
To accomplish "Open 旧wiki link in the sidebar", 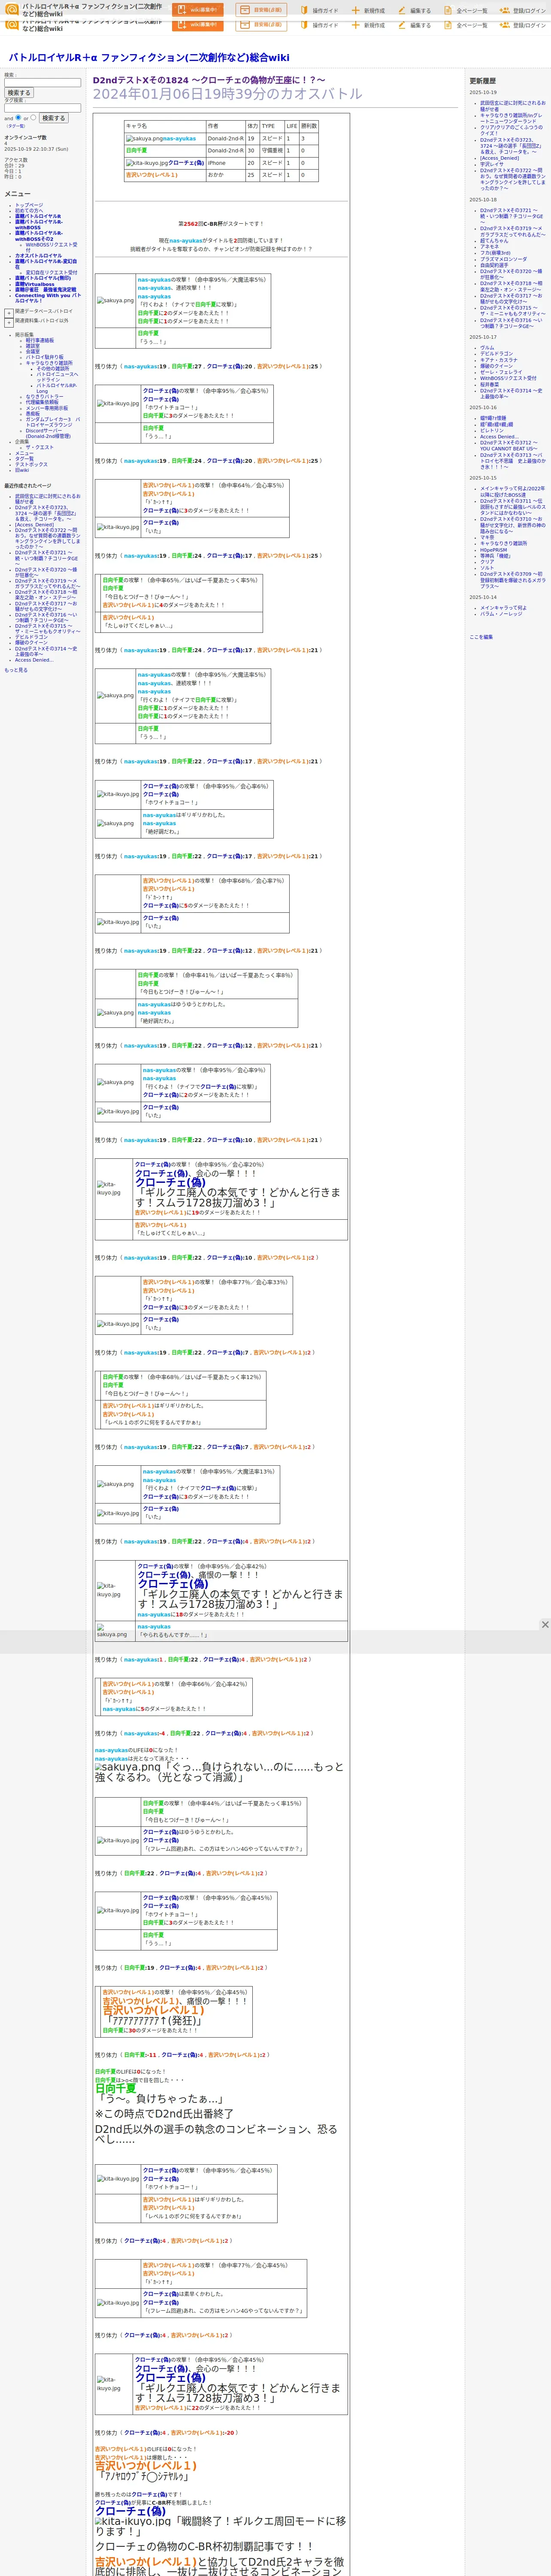I will 22,471.
